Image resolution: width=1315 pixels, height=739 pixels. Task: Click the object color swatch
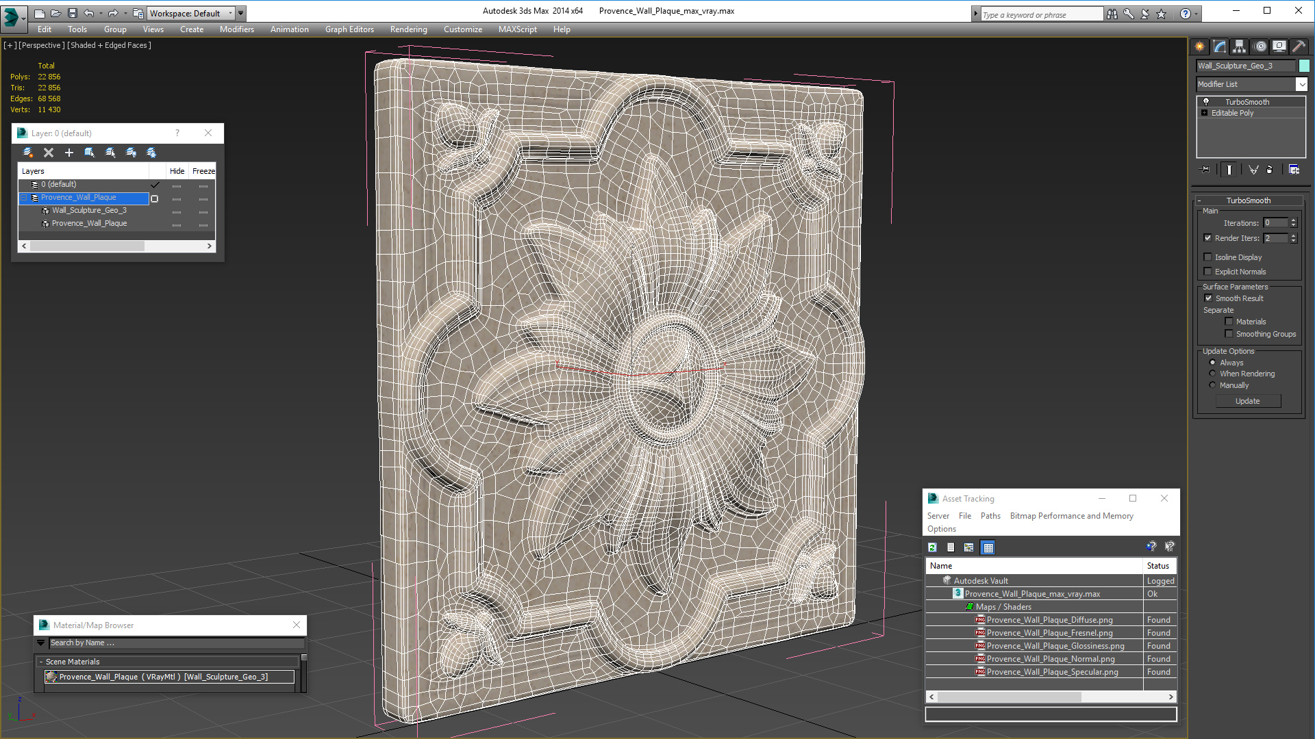tap(1304, 66)
